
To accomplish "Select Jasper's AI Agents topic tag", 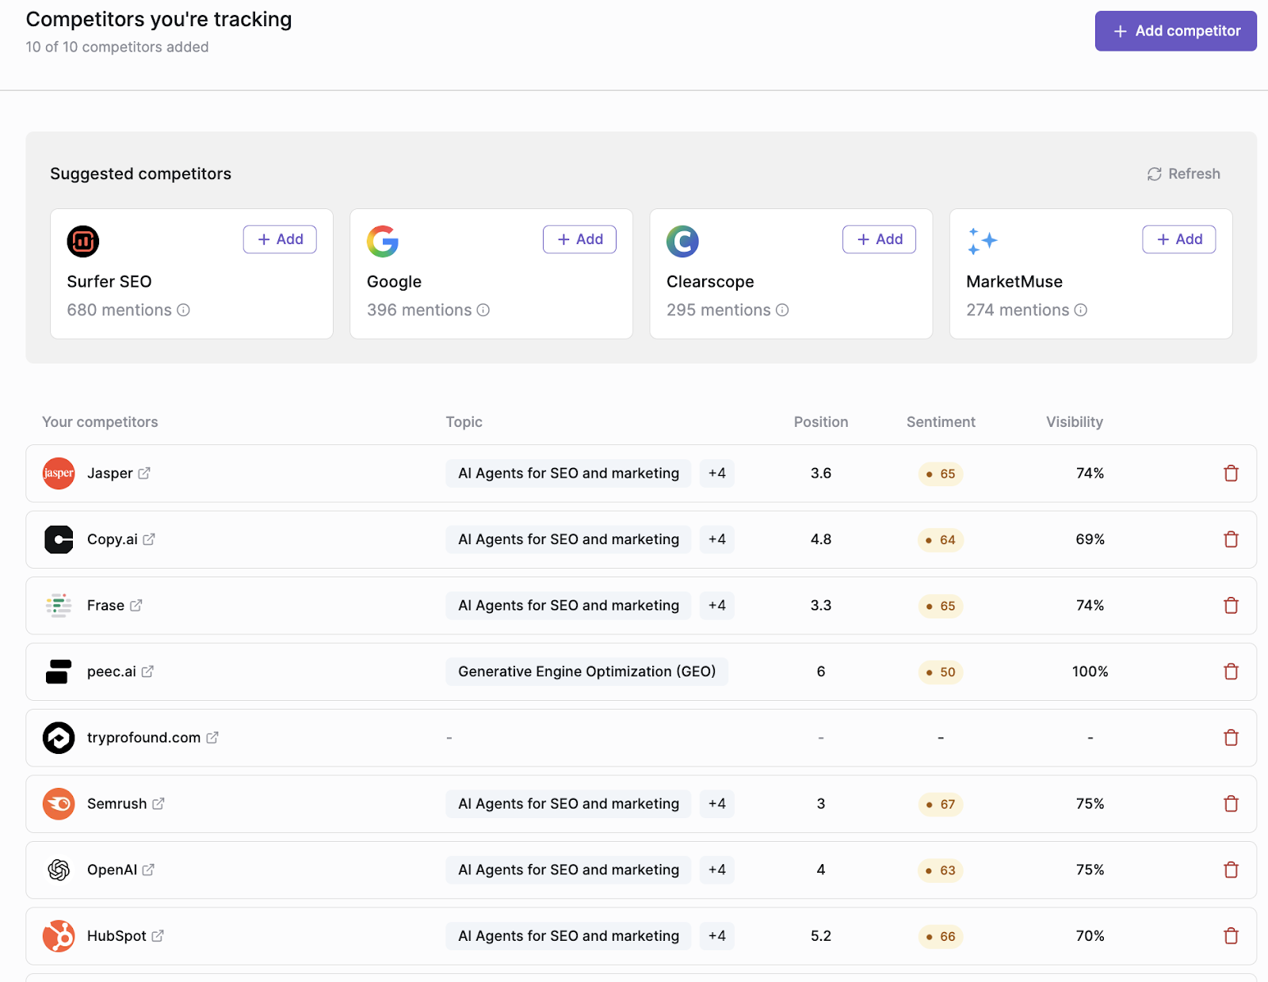I will pos(569,474).
